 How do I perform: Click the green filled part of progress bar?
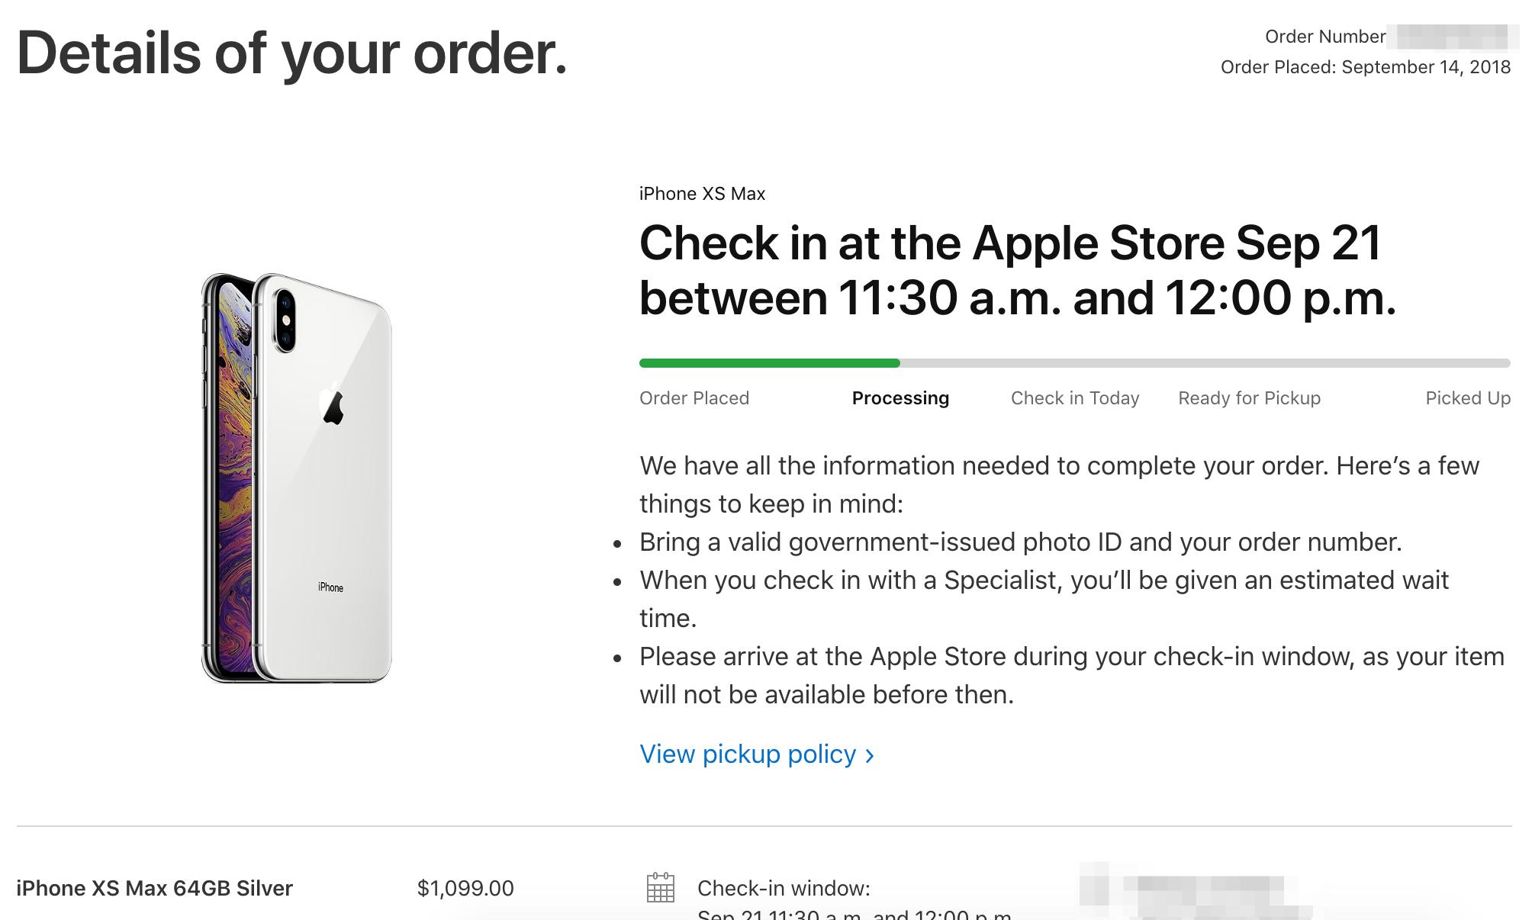coord(770,363)
